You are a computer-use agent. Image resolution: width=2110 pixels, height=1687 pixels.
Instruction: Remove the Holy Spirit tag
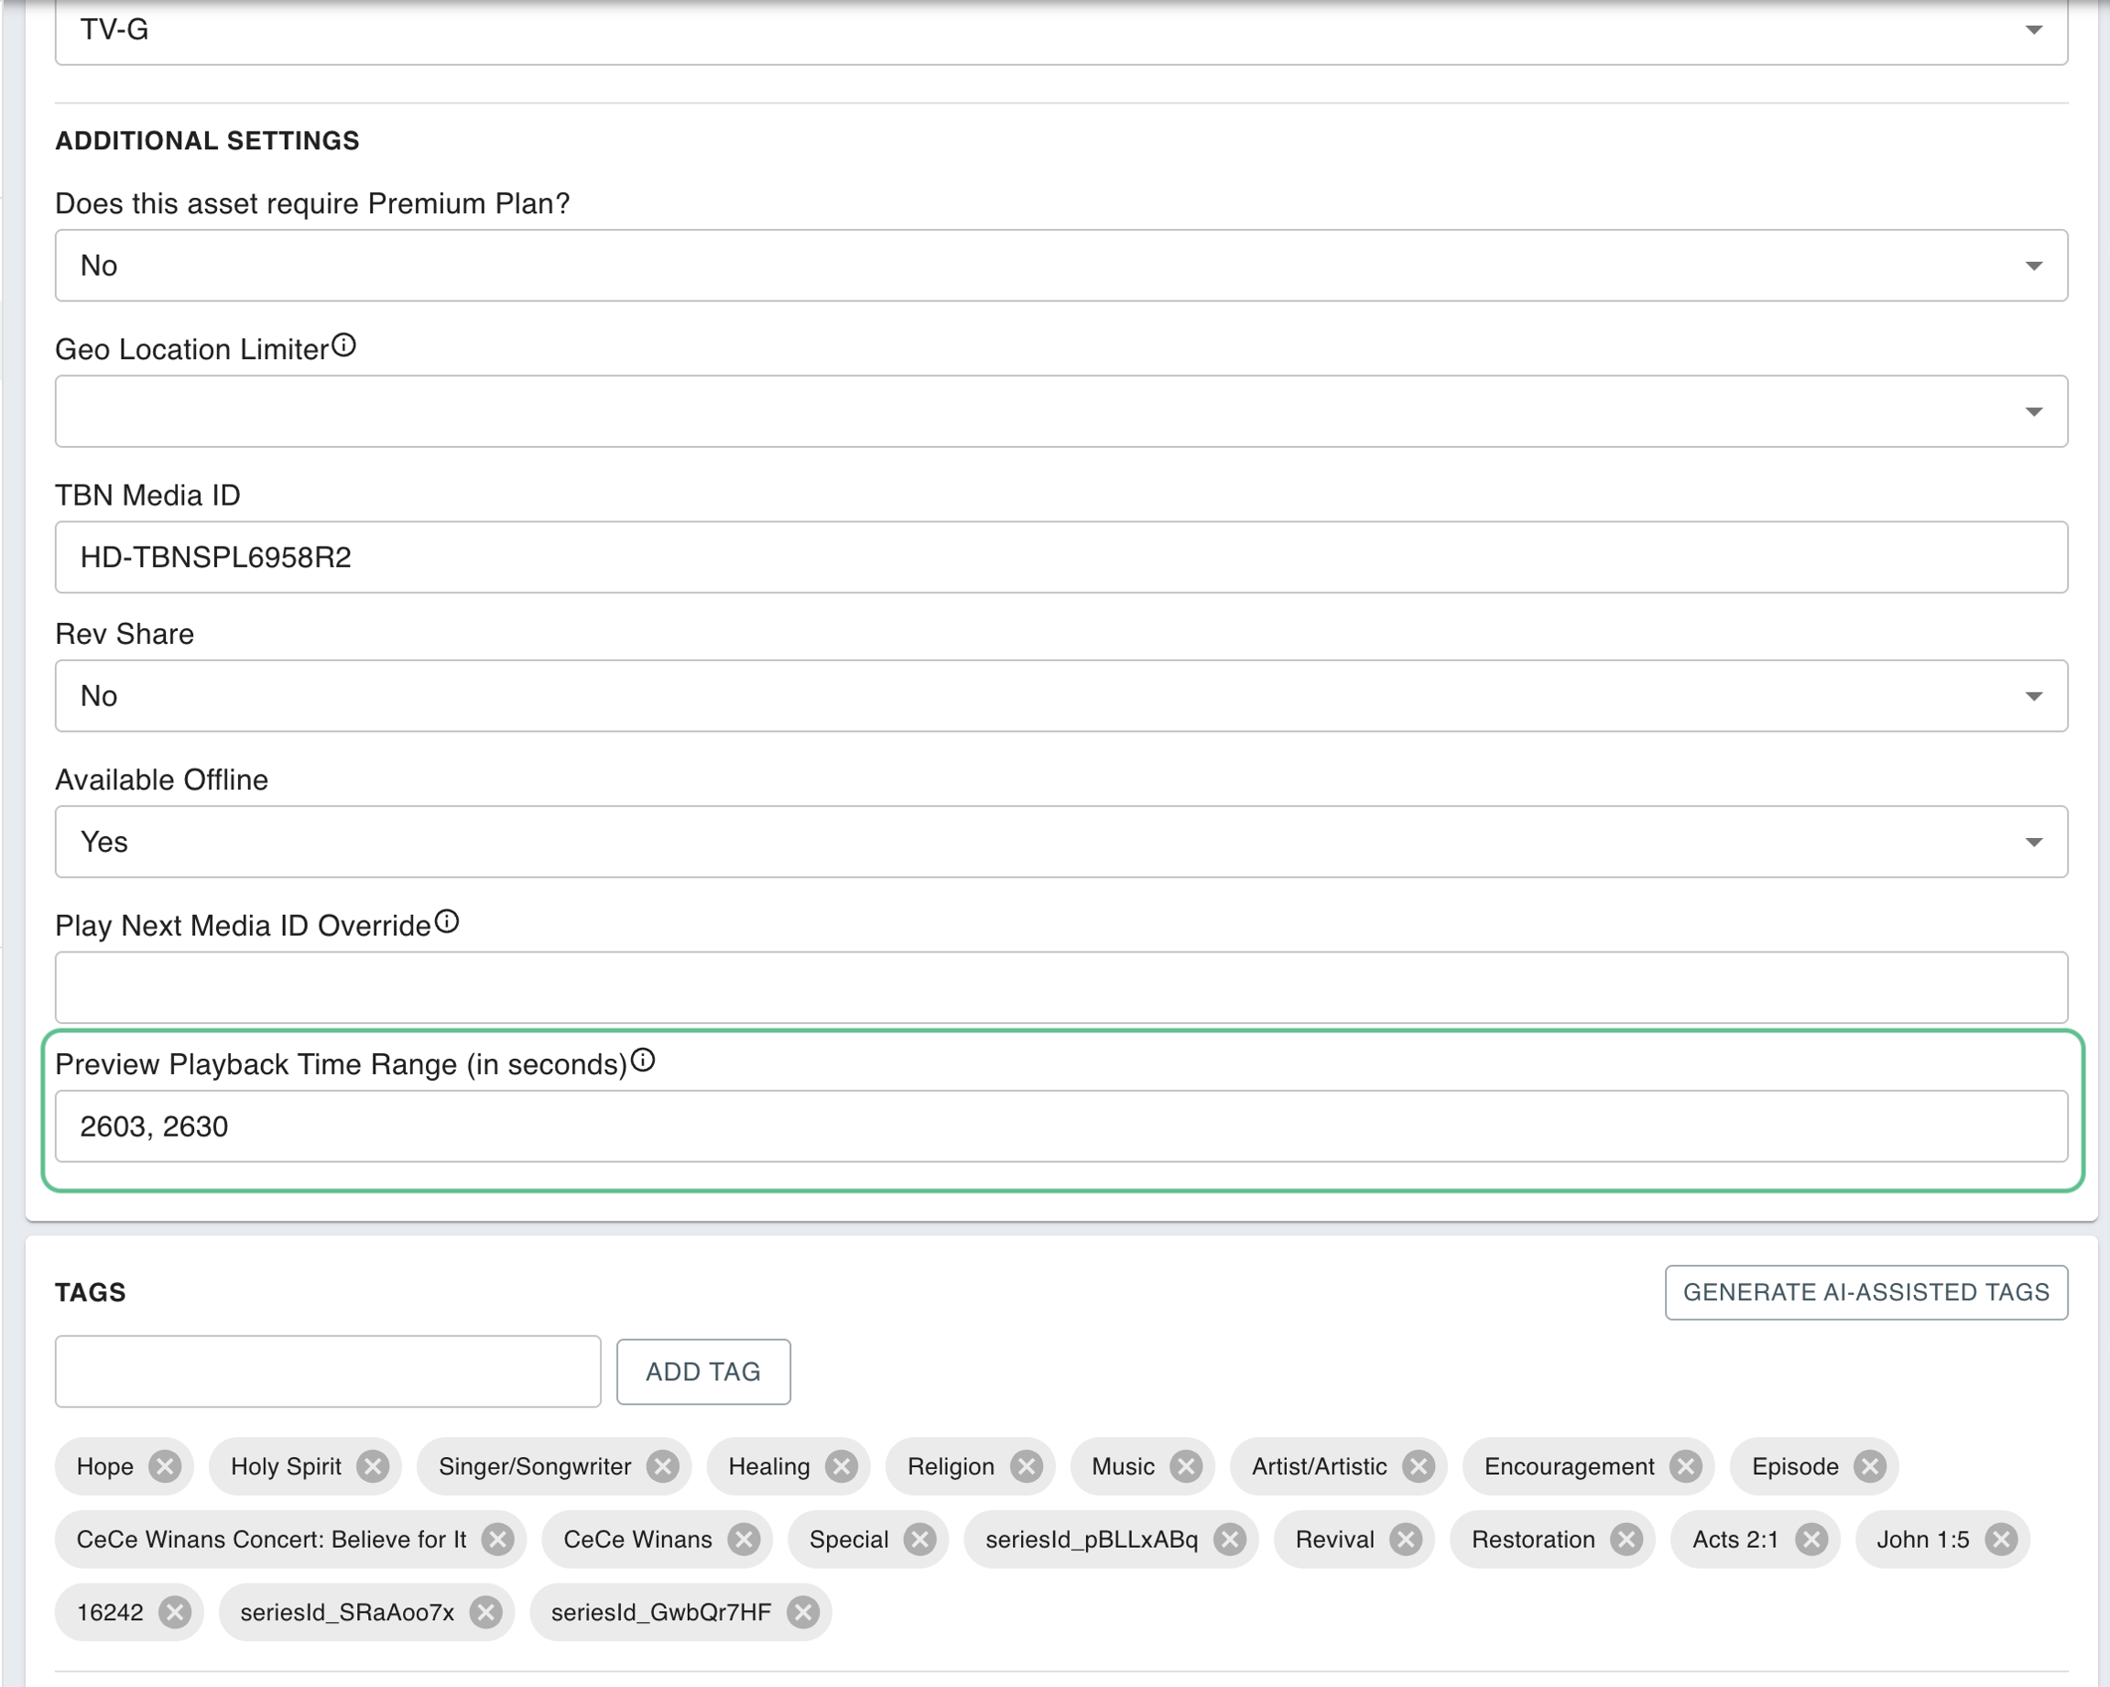click(x=373, y=1466)
